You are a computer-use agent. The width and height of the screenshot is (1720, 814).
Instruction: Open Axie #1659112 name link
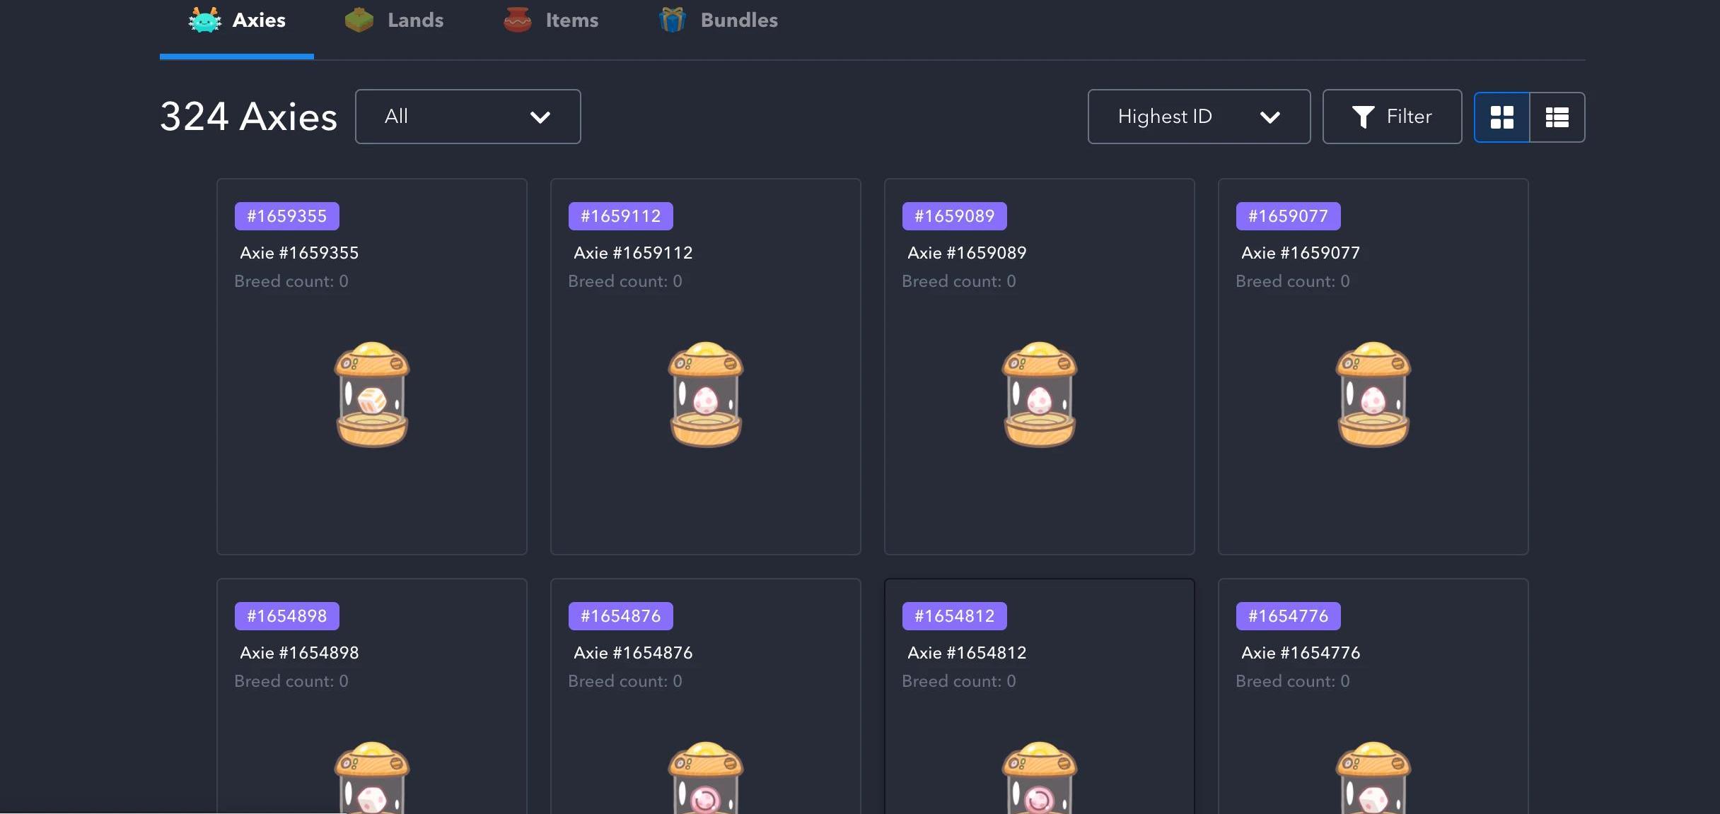tap(633, 253)
